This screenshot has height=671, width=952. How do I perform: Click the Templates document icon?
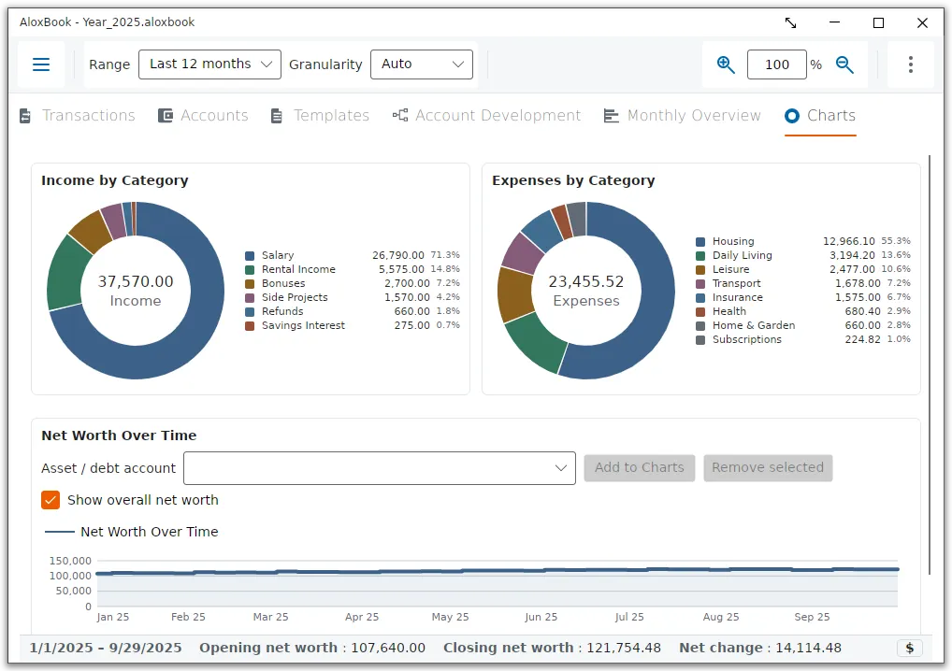276,115
